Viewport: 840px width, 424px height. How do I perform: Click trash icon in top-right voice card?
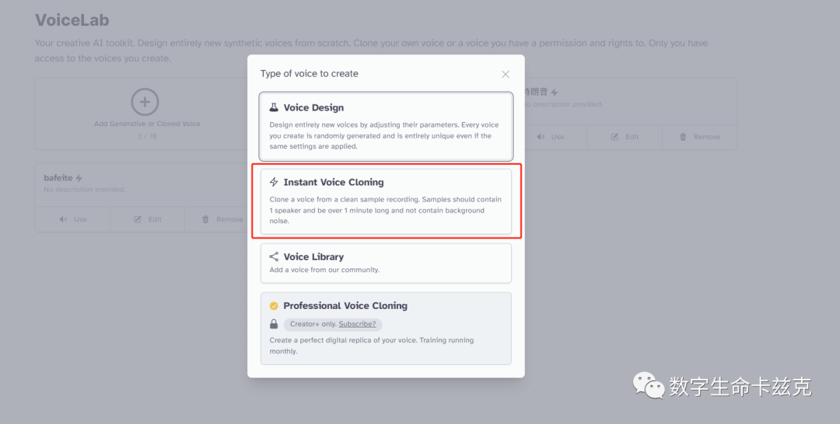pyautogui.click(x=683, y=137)
